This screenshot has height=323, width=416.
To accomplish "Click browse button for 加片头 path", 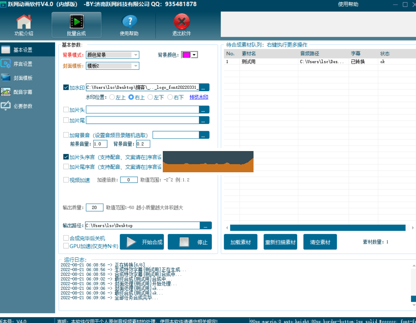I will [204, 110].
